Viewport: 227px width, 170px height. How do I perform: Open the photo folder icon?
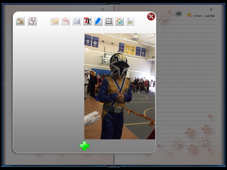pyautogui.click(x=20, y=21)
